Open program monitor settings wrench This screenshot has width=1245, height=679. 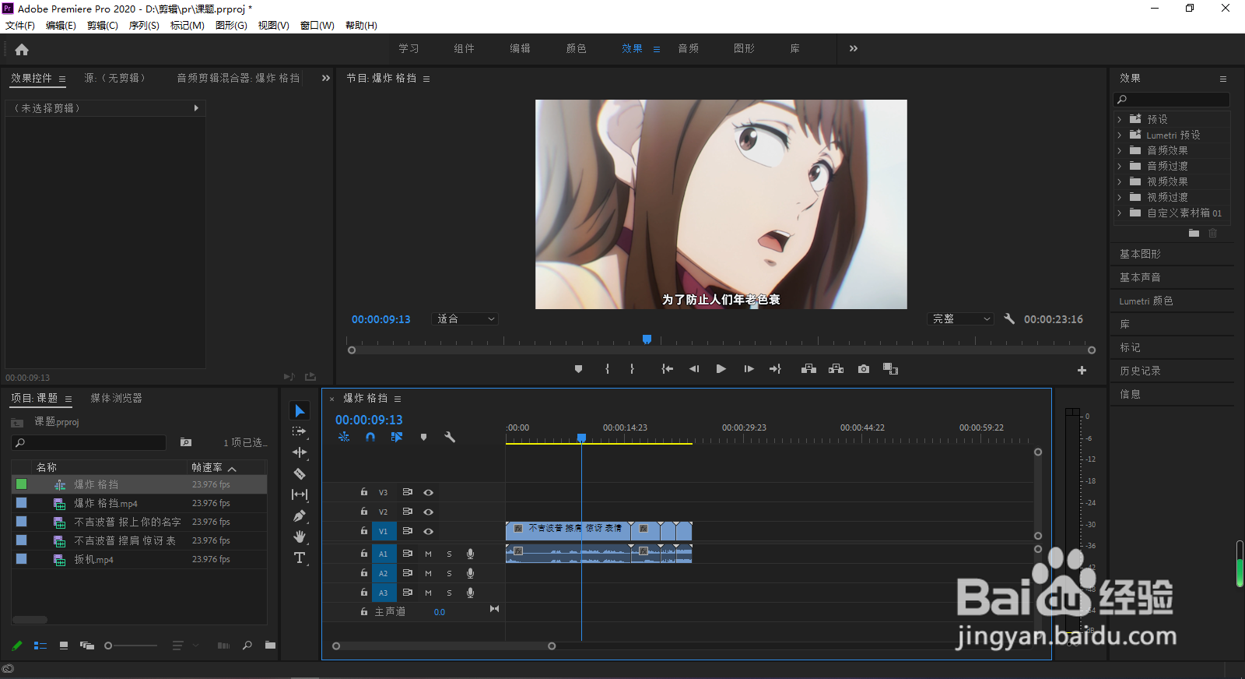click(x=1009, y=318)
